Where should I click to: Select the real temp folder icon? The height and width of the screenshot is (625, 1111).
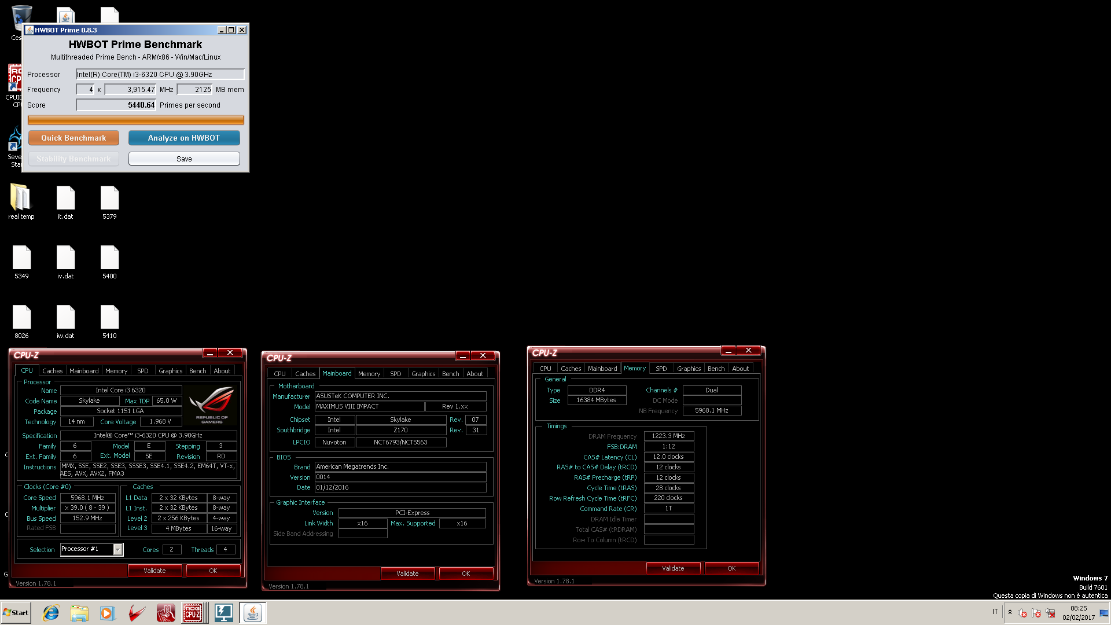coord(21,202)
